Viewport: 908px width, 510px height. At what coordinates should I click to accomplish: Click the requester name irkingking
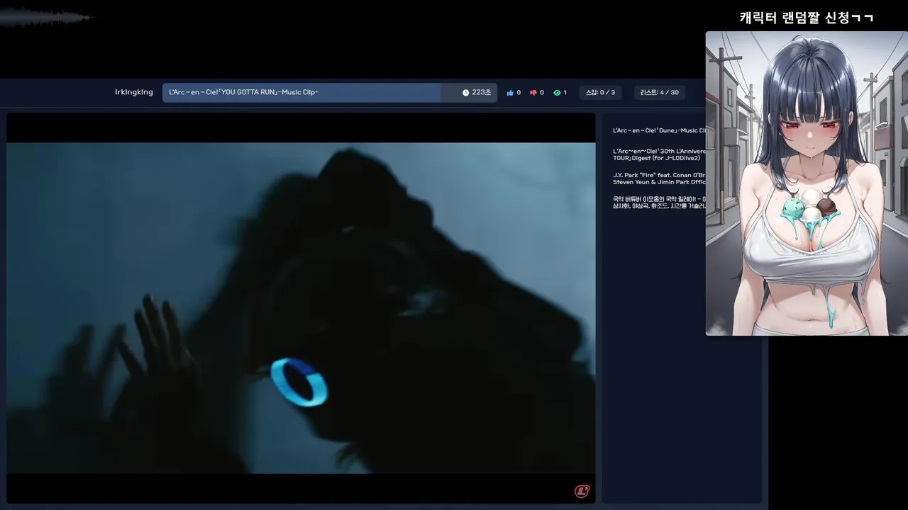tap(134, 93)
